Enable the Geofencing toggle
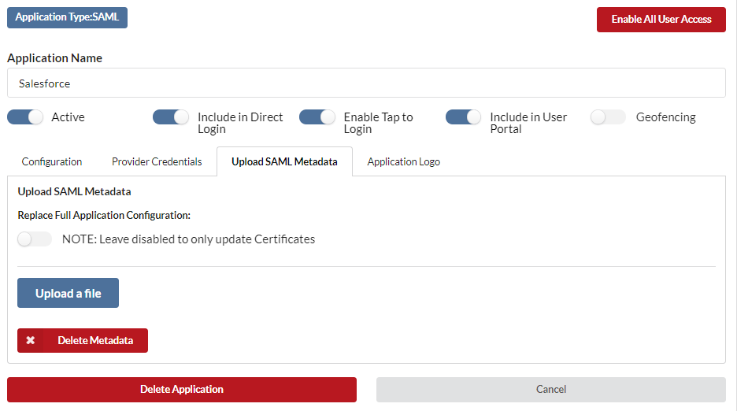The width and height of the screenshot is (737, 411). [x=608, y=117]
